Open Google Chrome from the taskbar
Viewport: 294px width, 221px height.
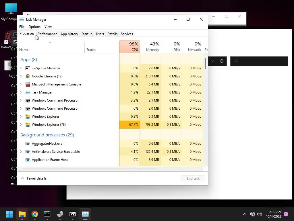[35, 214]
